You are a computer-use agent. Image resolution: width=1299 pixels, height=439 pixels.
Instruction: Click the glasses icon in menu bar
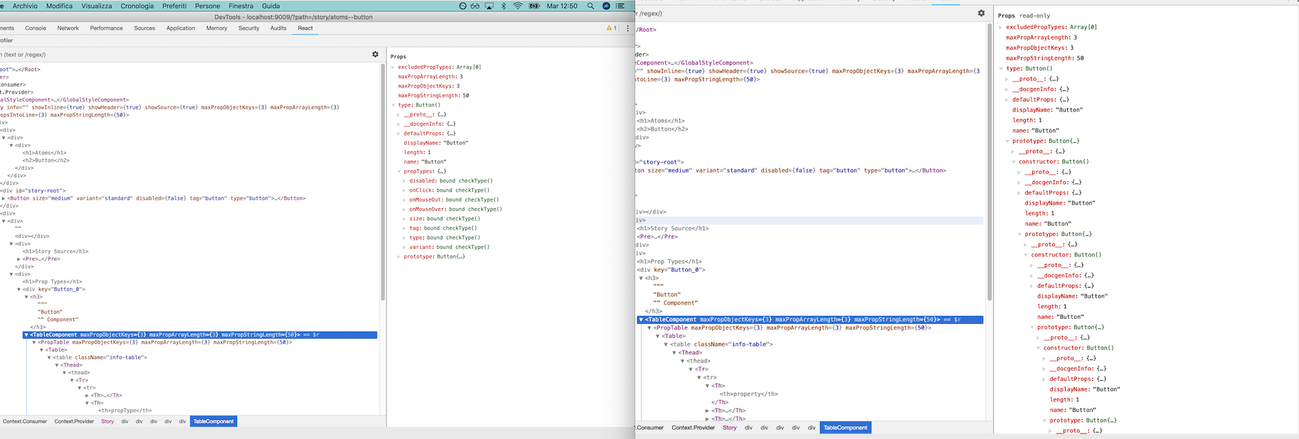tap(474, 6)
